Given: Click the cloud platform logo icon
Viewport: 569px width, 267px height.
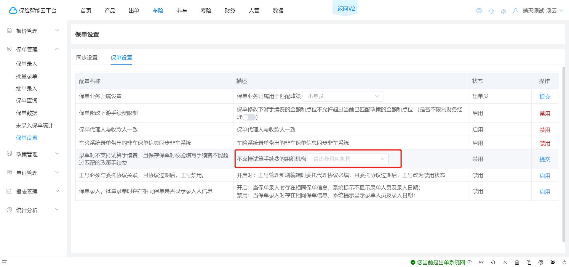Looking at the screenshot, I should [13, 10].
